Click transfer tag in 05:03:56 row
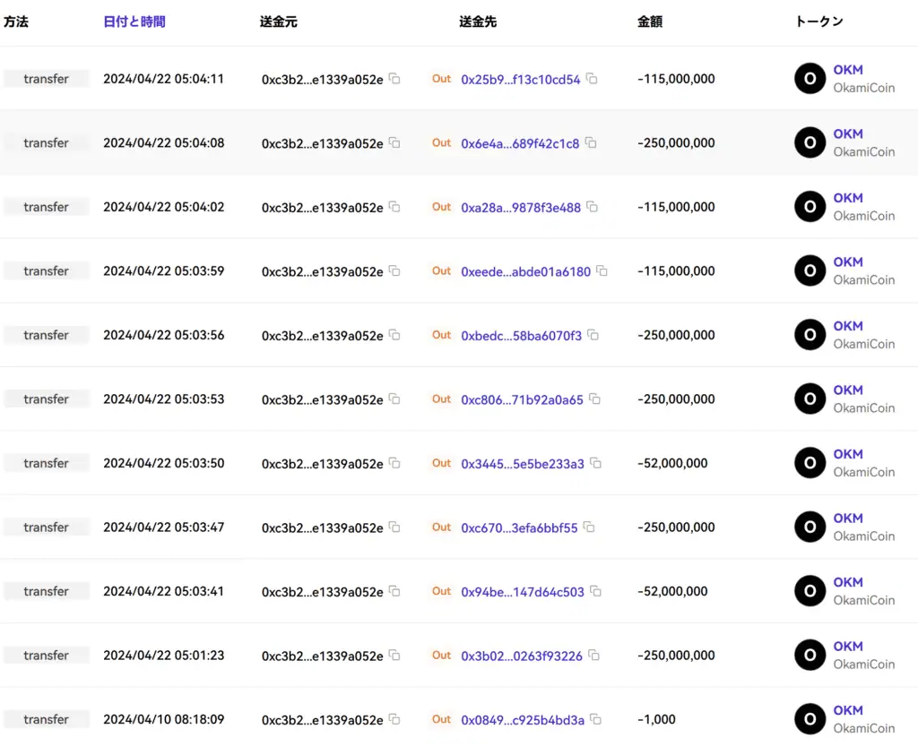This screenshot has height=746, width=918. coord(47,335)
